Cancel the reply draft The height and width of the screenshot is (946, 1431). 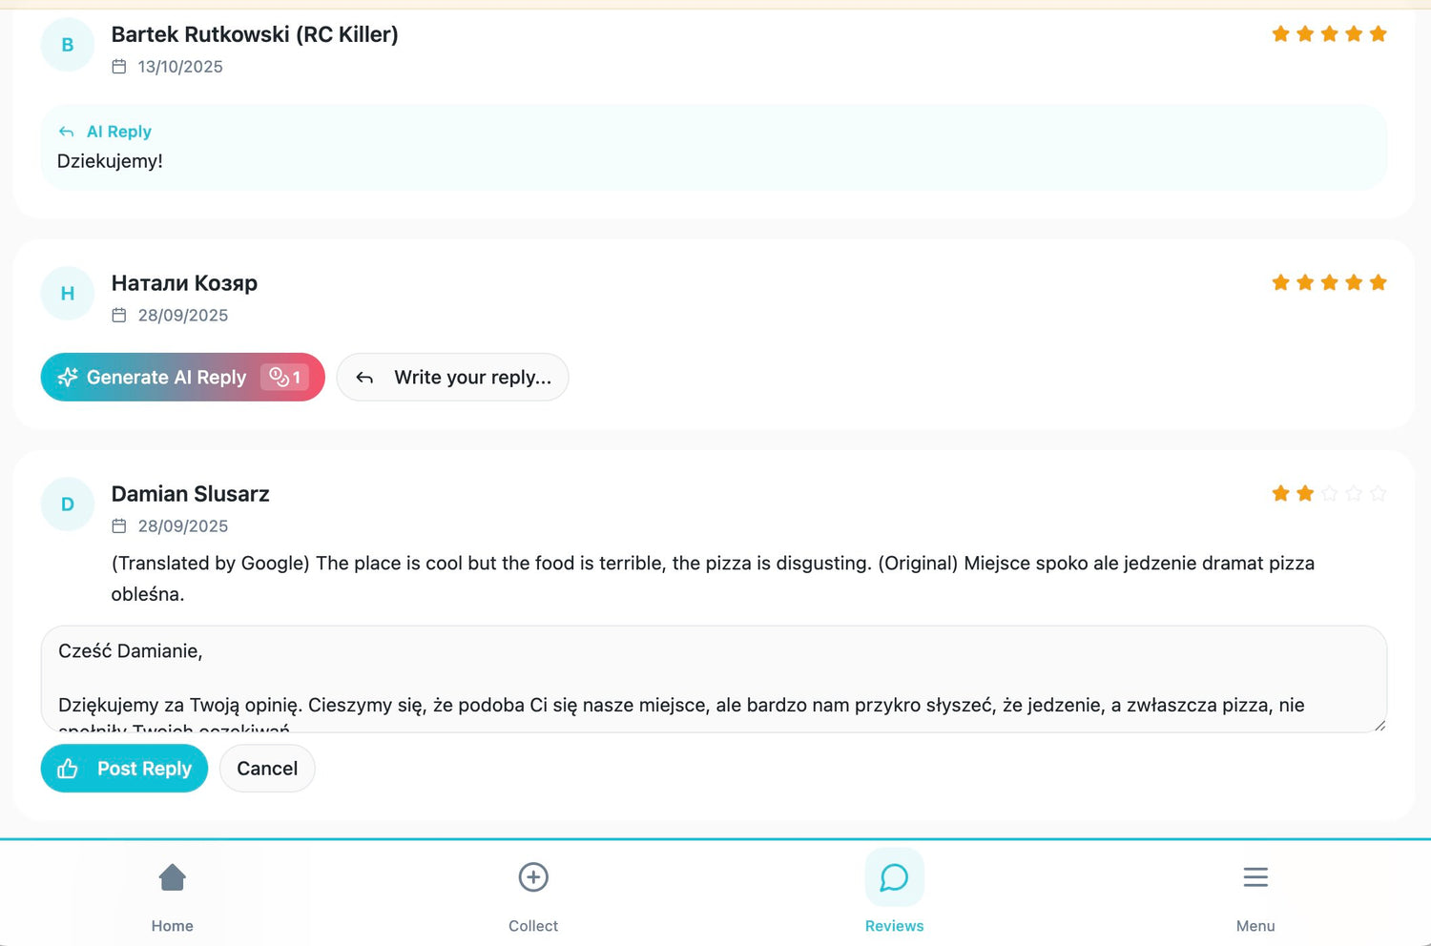coord(267,769)
